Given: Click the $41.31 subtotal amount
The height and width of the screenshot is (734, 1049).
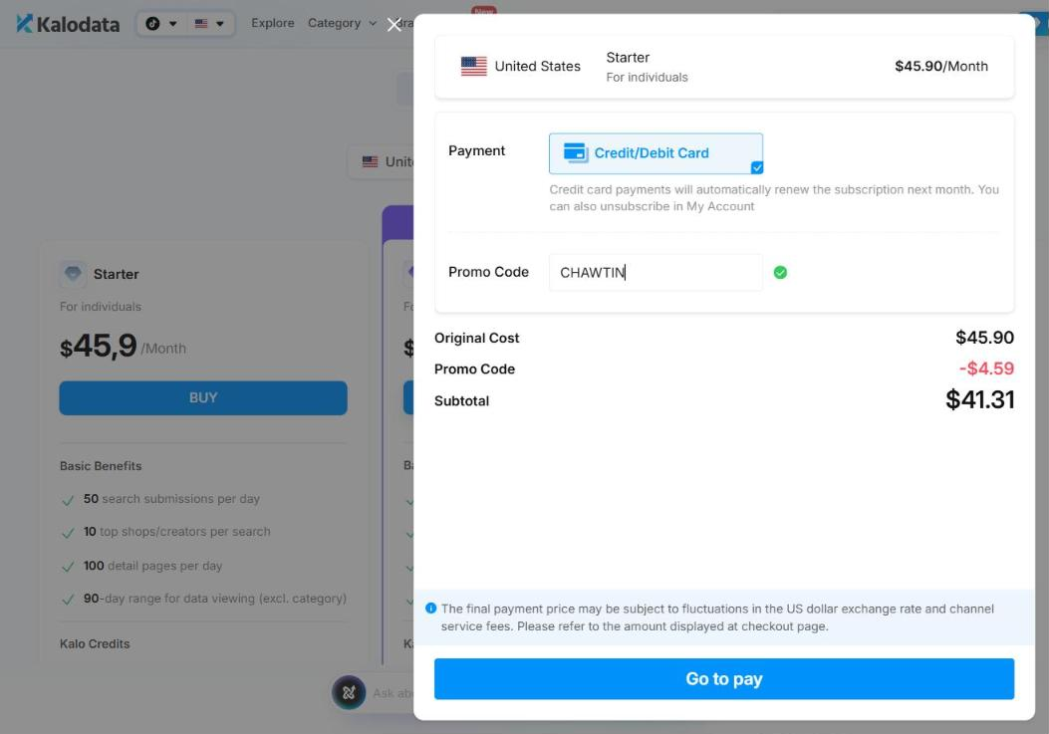Looking at the screenshot, I should point(979,400).
